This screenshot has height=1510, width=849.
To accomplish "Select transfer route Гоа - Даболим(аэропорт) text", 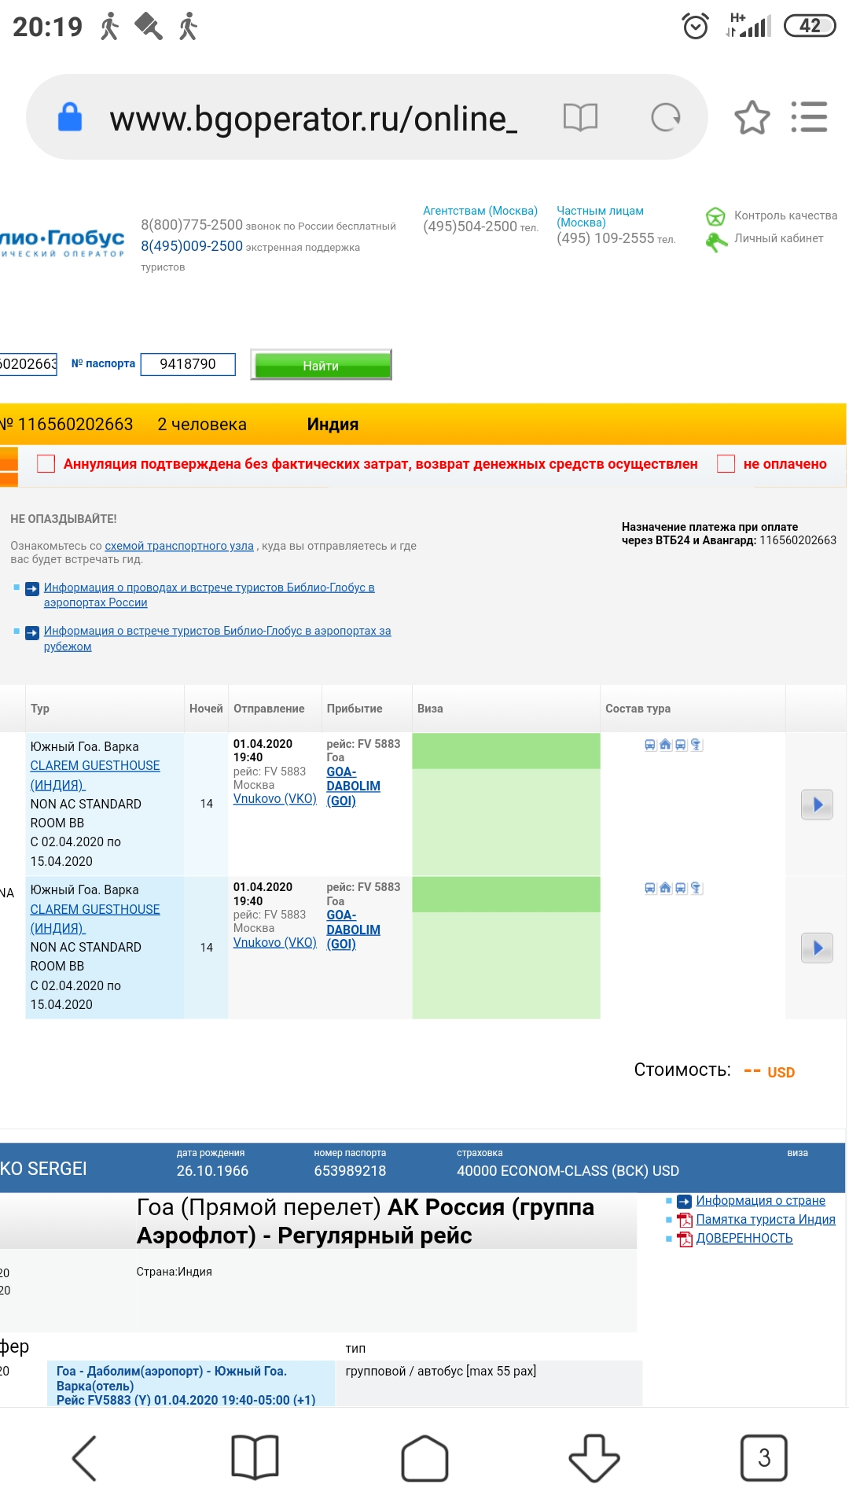I will pos(186,1385).
